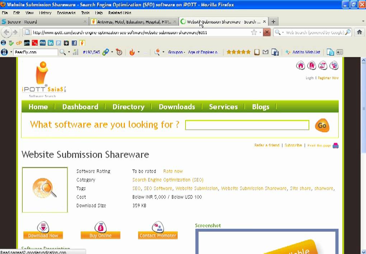
Task: Open the Directory navigation item
Action: (128, 107)
